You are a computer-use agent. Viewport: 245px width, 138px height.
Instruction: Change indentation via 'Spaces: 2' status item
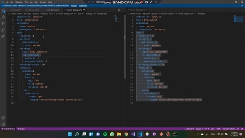coord(199,129)
